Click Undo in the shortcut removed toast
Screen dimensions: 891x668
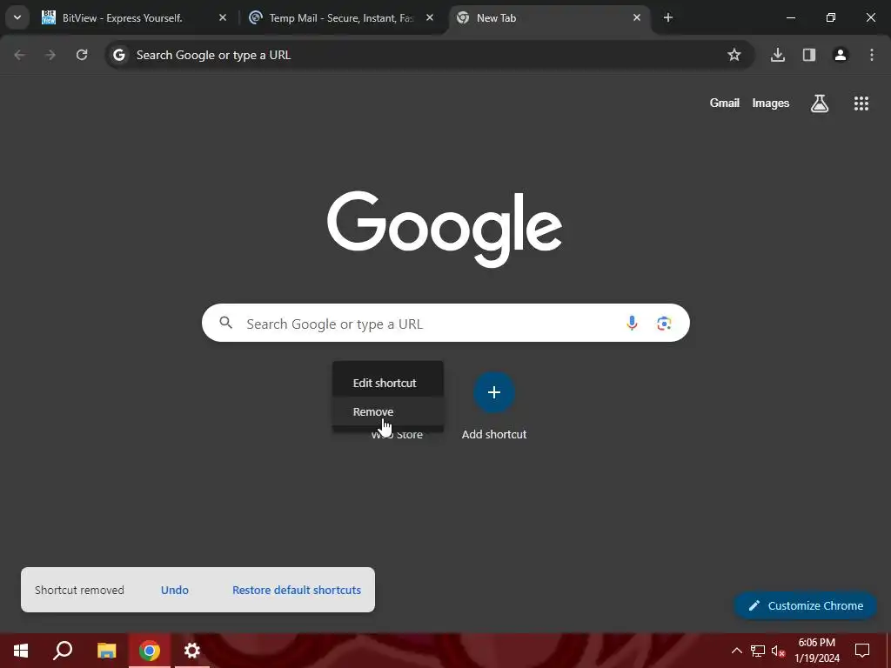point(174,590)
